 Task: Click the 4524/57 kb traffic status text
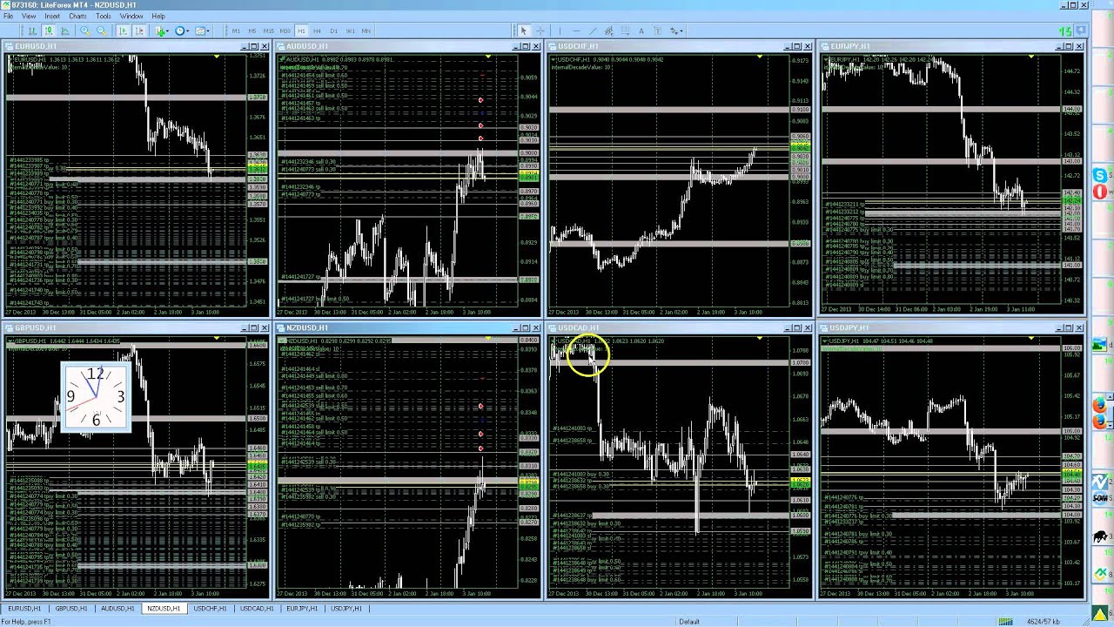click(1044, 621)
